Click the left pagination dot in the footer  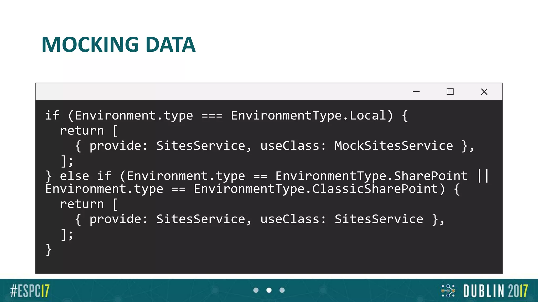pos(256,290)
